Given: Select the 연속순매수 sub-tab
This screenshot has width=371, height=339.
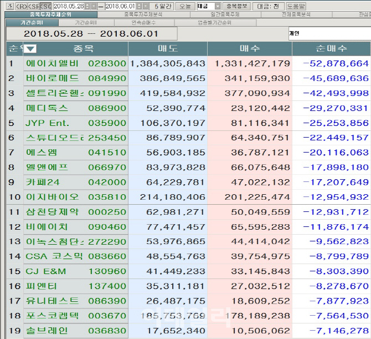Looking at the screenshot, I should pyautogui.click(x=144, y=23).
